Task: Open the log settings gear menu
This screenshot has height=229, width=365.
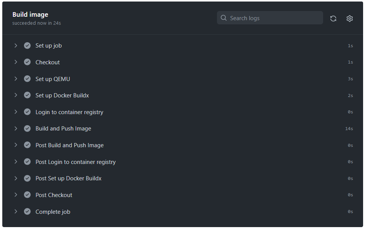Action: (x=350, y=18)
